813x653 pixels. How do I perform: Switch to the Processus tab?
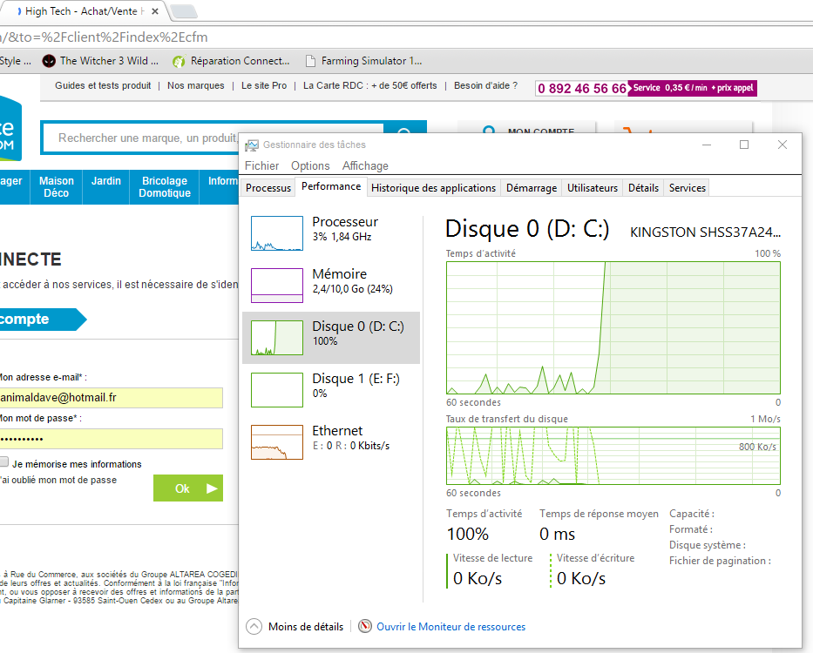(268, 187)
